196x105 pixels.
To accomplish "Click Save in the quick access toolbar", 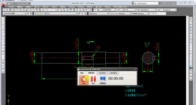I will [x=15, y=4].
